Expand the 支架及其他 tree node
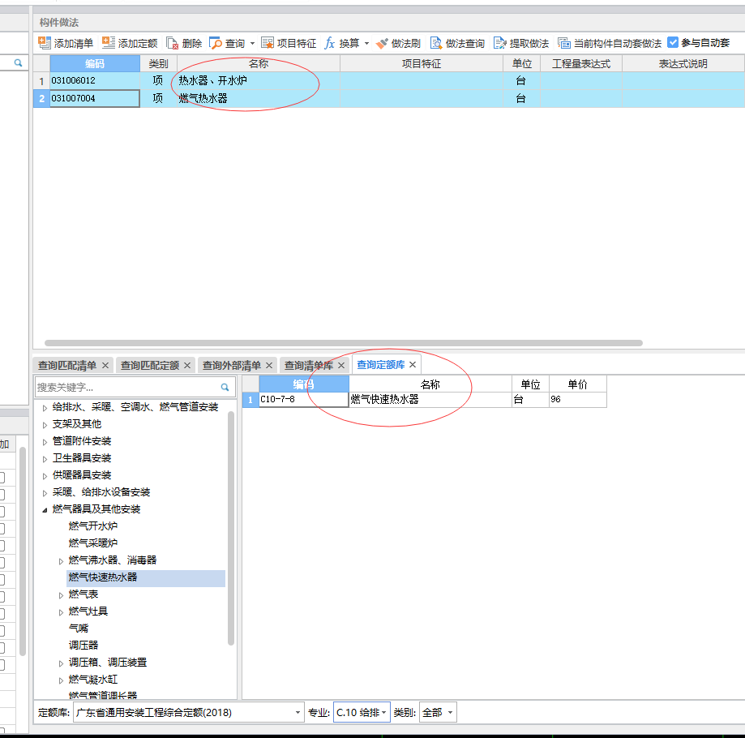 [45, 425]
